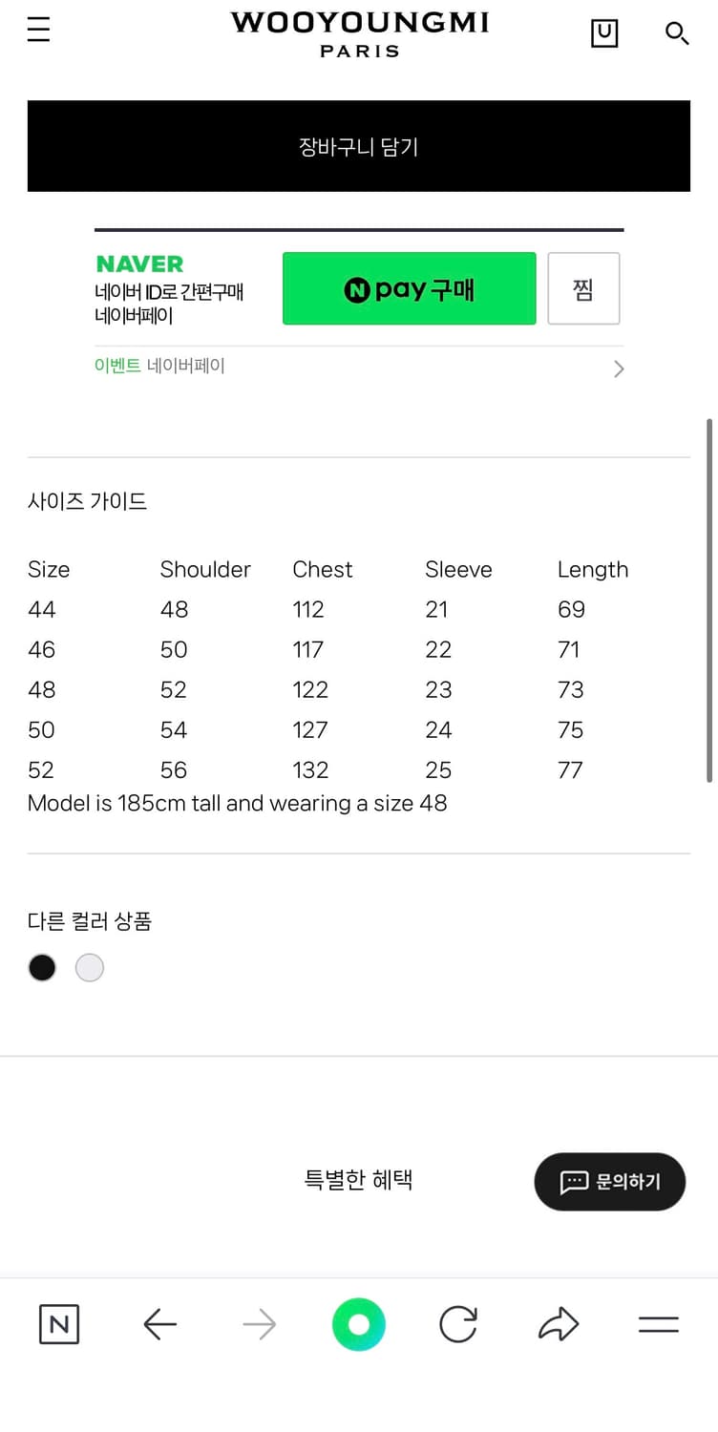Select the white color swatch
718x1432 pixels.
tap(89, 967)
